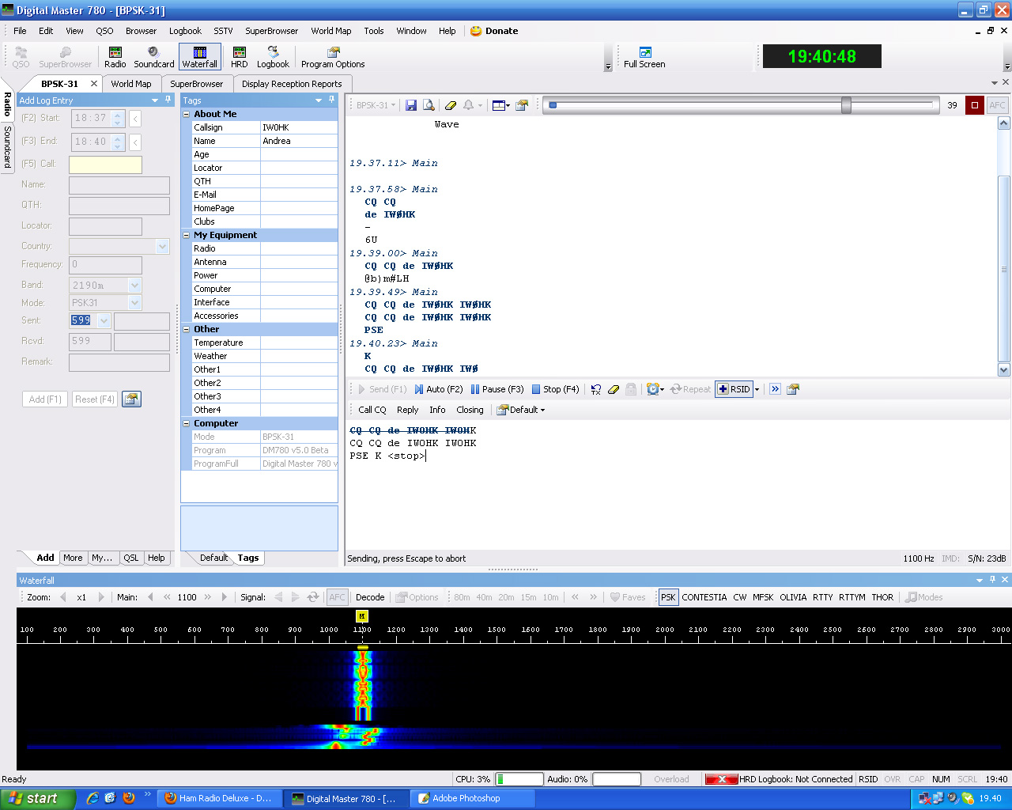This screenshot has width=1012, height=810.
Task: Click the log entry options icon beside Reset
Action: coord(131,399)
